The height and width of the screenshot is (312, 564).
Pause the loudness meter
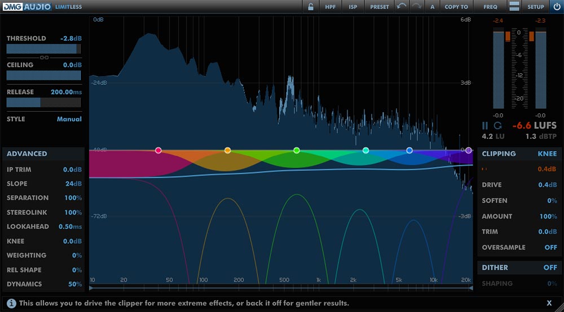pyautogui.click(x=485, y=126)
